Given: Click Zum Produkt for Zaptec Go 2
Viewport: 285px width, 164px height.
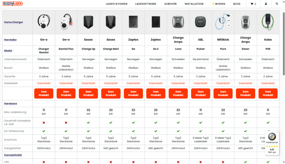Looking at the screenshot, I should click(156, 94).
